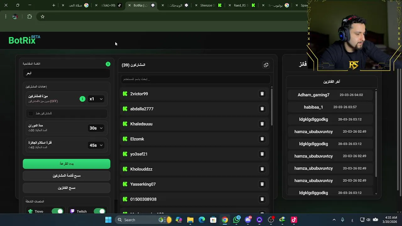The width and height of the screenshot is (402, 226).
Task: Open x1 subscriber multiplier dropdown
Action: (x=96, y=99)
